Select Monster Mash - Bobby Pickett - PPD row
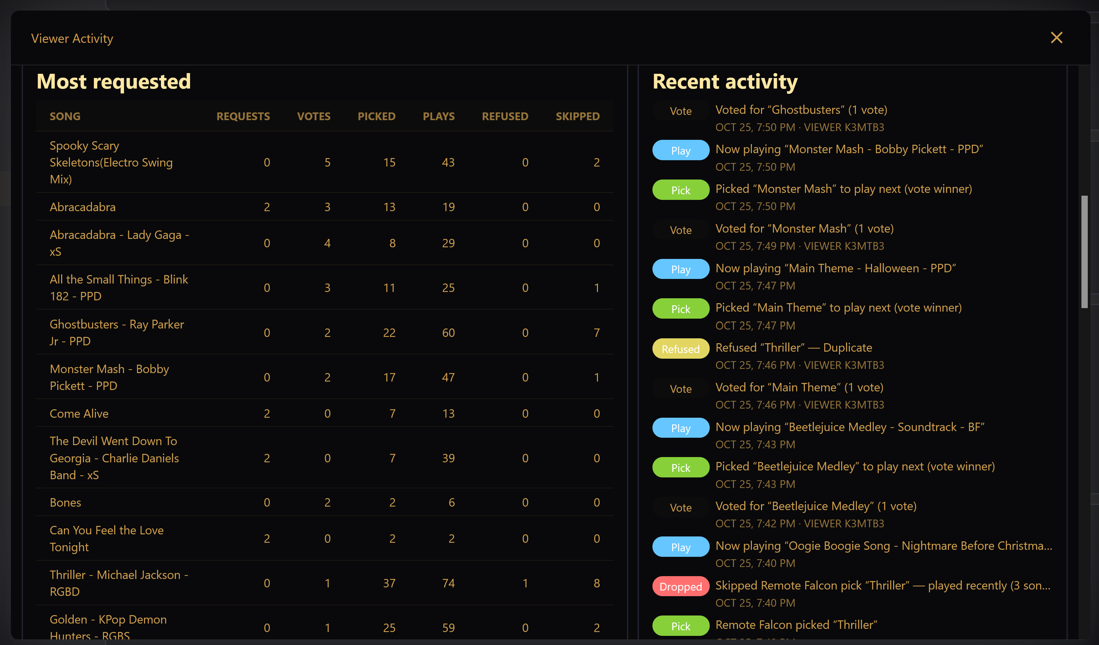This screenshot has height=645, width=1099. pyautogui.click(x=325, y=377)
